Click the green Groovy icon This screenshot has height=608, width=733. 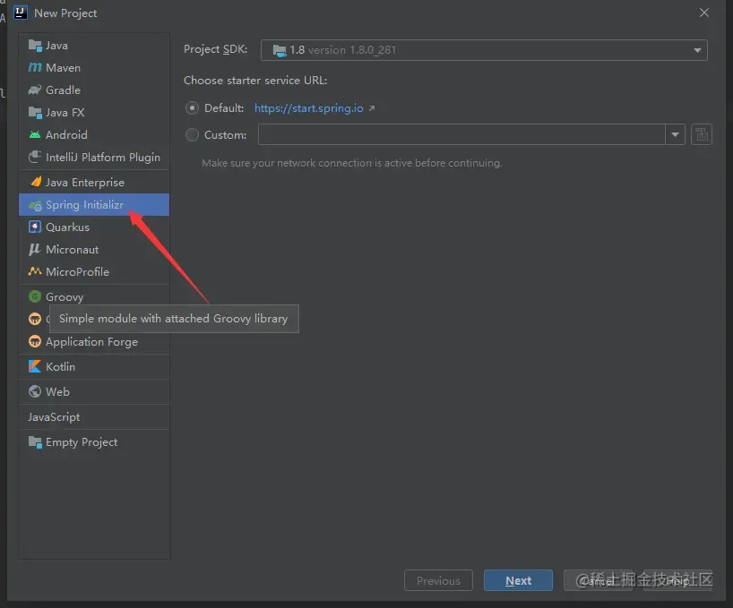point(35,296)
